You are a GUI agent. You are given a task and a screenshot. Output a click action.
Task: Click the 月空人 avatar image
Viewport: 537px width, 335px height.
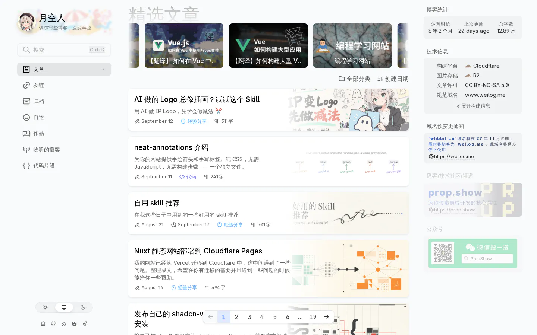click(x=27, y=22)
